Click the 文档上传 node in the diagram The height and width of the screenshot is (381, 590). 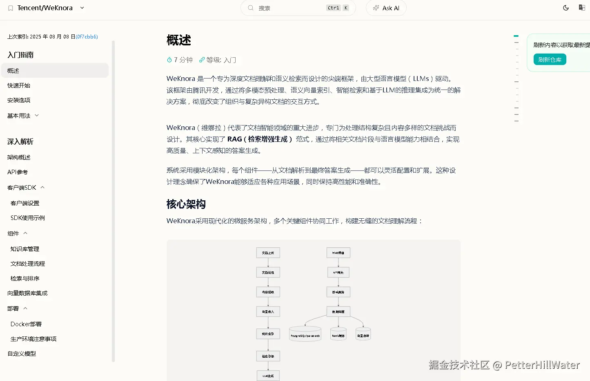point(268,253)
